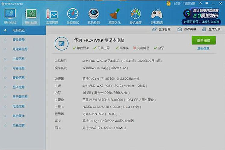Open the 性能测试 performance test icon
225x150 pixels.
click(73, 16)
